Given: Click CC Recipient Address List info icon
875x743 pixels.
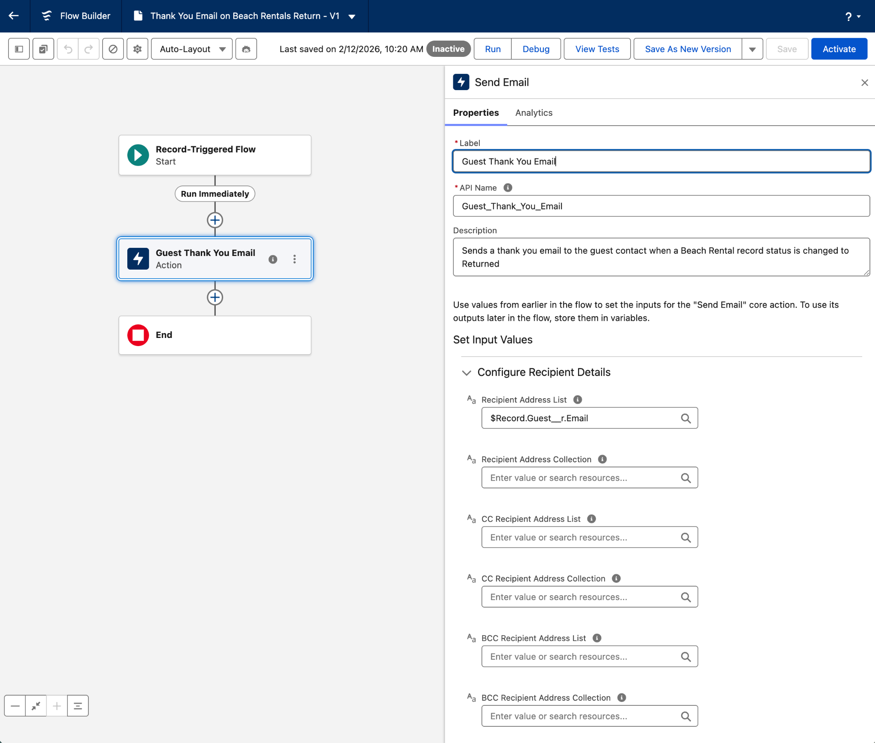Looking at the screenshot, I should click(x=591, y=519).
